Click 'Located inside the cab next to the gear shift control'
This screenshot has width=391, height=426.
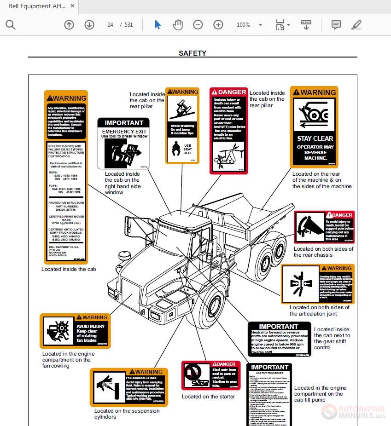pos(332,338)
